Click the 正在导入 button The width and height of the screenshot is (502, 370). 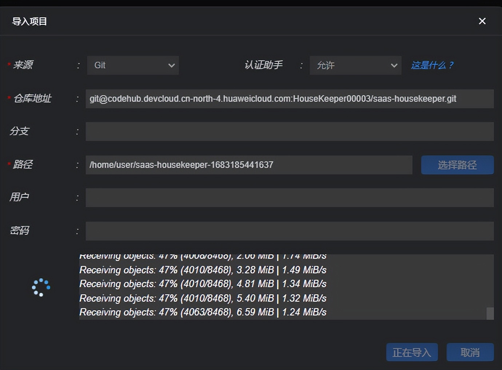(x=412, y=352)
